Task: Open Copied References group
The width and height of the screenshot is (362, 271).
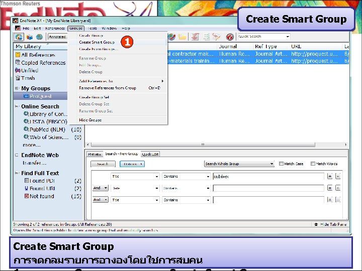Action: pyautogui.click(x=40, y=63)
